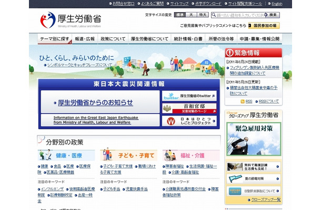Open the テーマ別に探す tab

tap(55, 39)
